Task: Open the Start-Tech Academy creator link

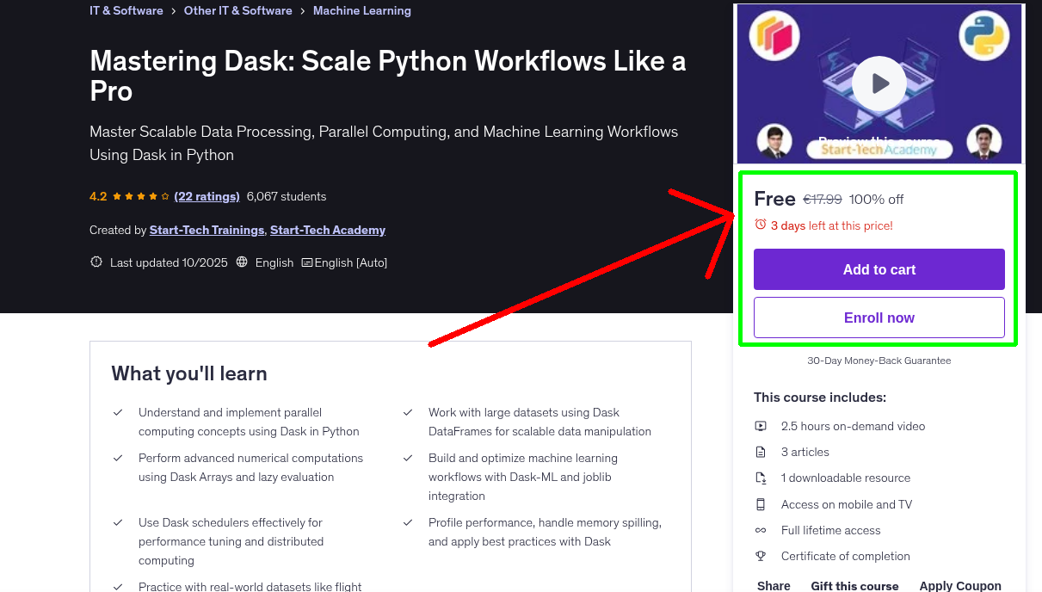Action: pyautogui.click(x=328, y=230)
